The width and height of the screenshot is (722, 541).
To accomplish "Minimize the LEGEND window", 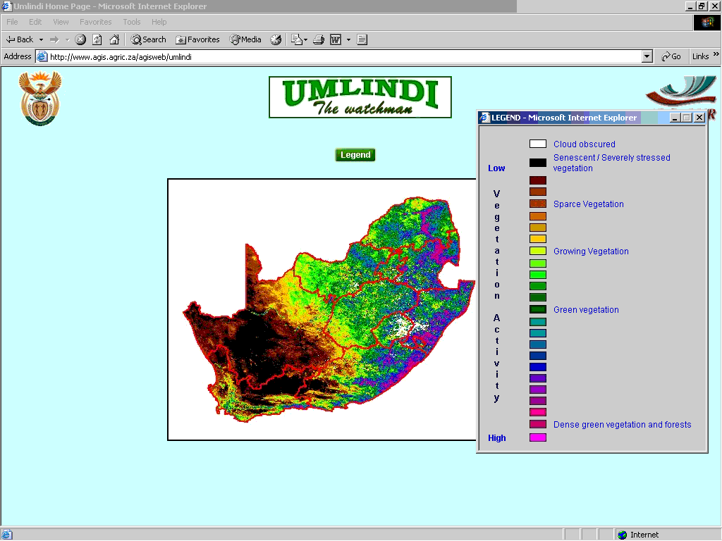I will [x=675, y=118].
